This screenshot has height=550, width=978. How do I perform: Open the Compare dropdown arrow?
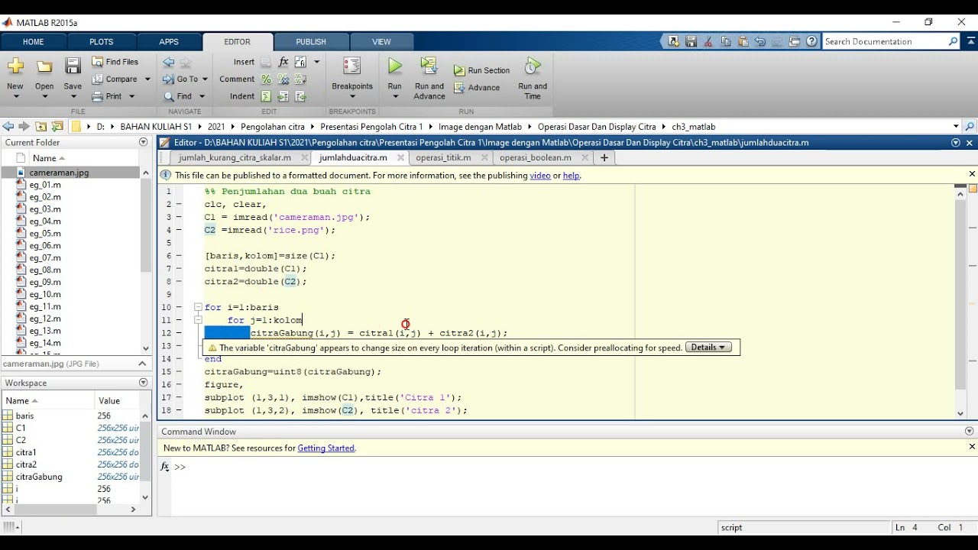coord(147,79)
